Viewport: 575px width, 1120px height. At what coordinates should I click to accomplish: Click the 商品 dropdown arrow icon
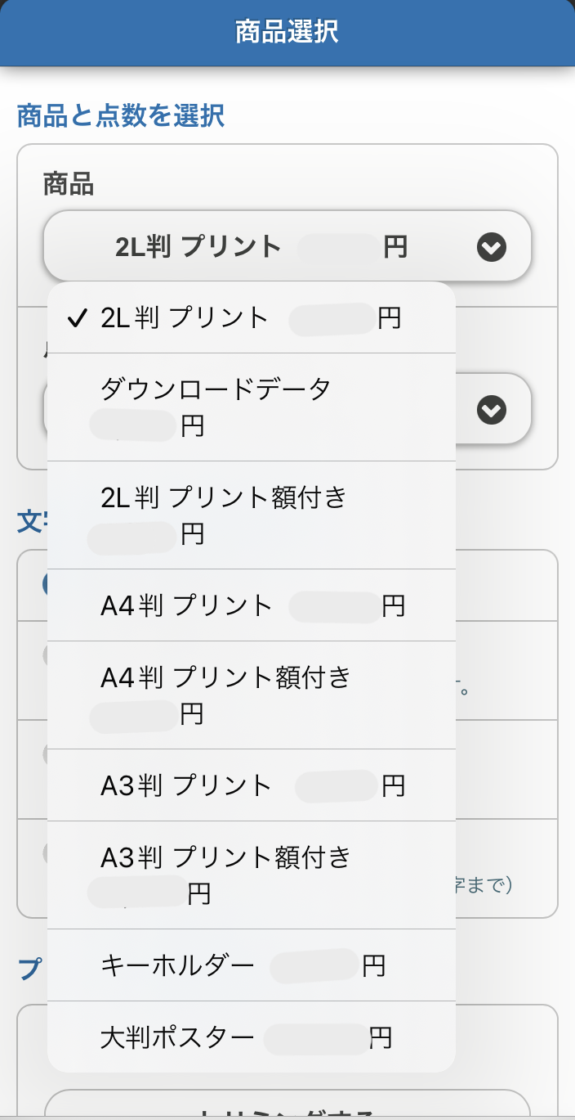click(x=492, y=246)
